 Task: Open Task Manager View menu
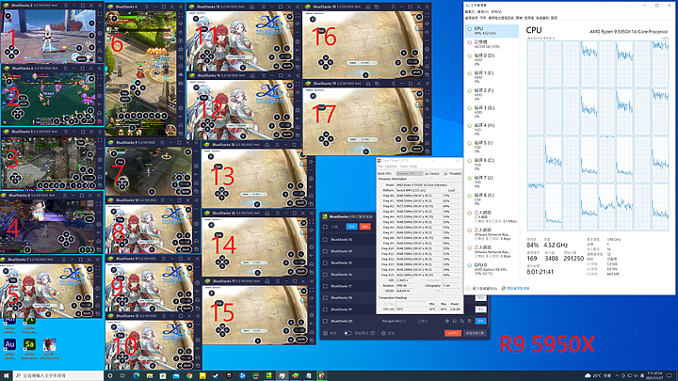coord(496,11)
